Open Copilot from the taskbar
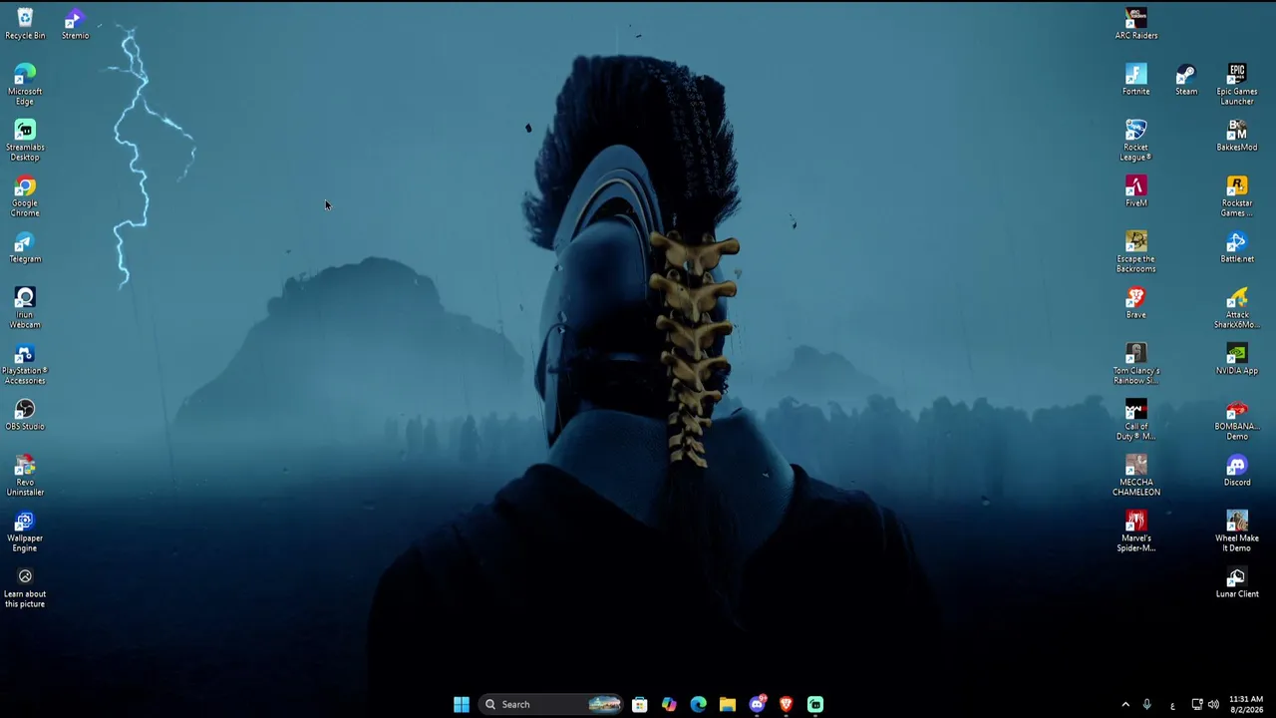 coord(669,704)
